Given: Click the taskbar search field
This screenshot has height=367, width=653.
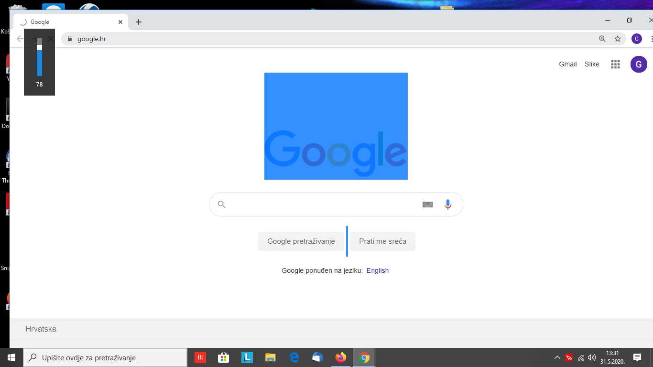Looking at the screenshot, I should pyautogui.click(x=105, y=357).
